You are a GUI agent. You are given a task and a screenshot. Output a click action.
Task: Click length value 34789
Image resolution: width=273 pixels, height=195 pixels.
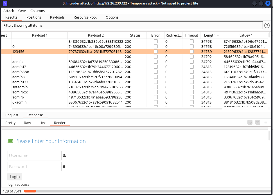click(206, 51)
